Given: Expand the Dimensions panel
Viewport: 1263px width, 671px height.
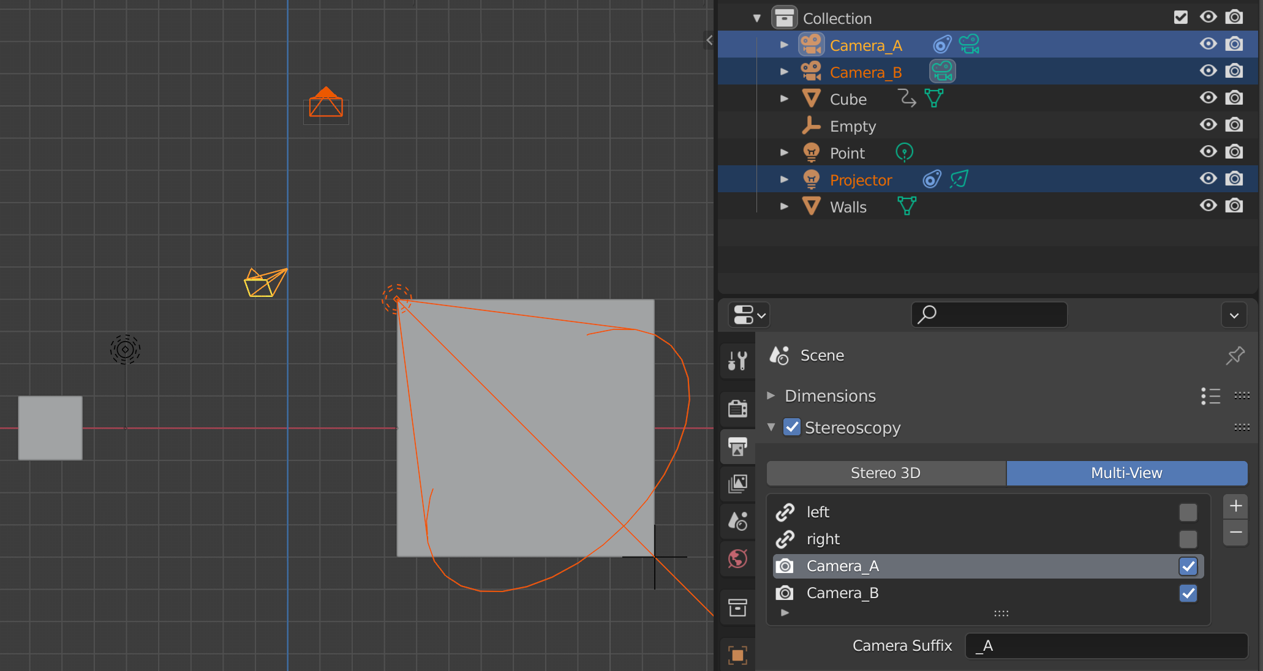Looking at the screenshot, I should click(x=771, y=395).
